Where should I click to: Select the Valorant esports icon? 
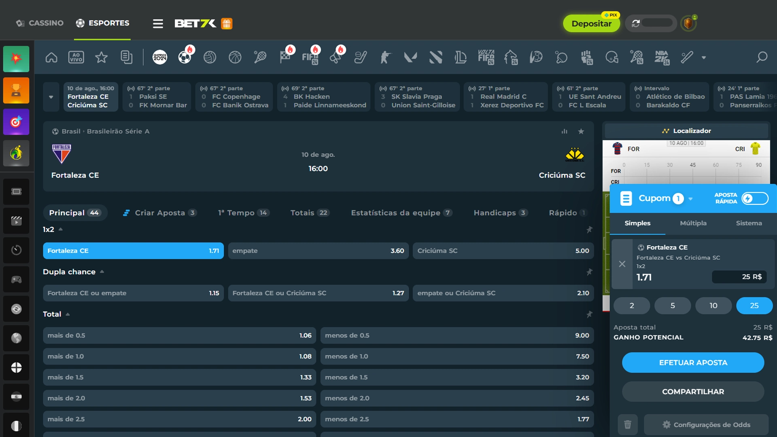point(410,57)
